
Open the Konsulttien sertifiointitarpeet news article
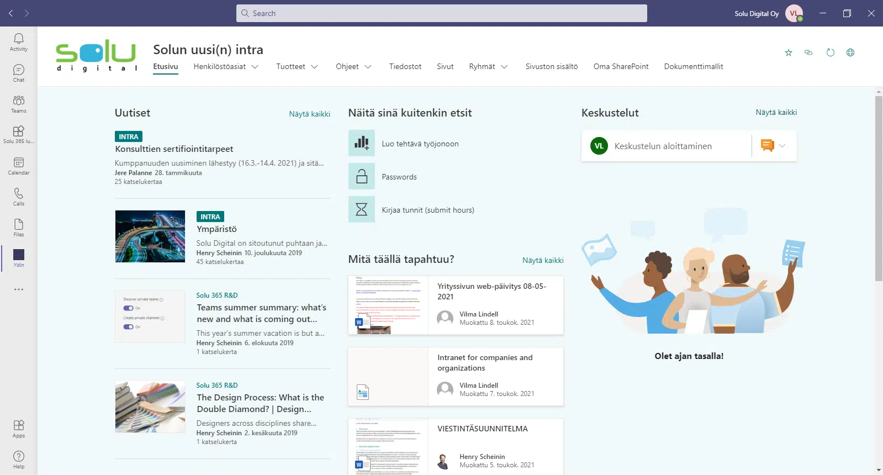[174, 149]
